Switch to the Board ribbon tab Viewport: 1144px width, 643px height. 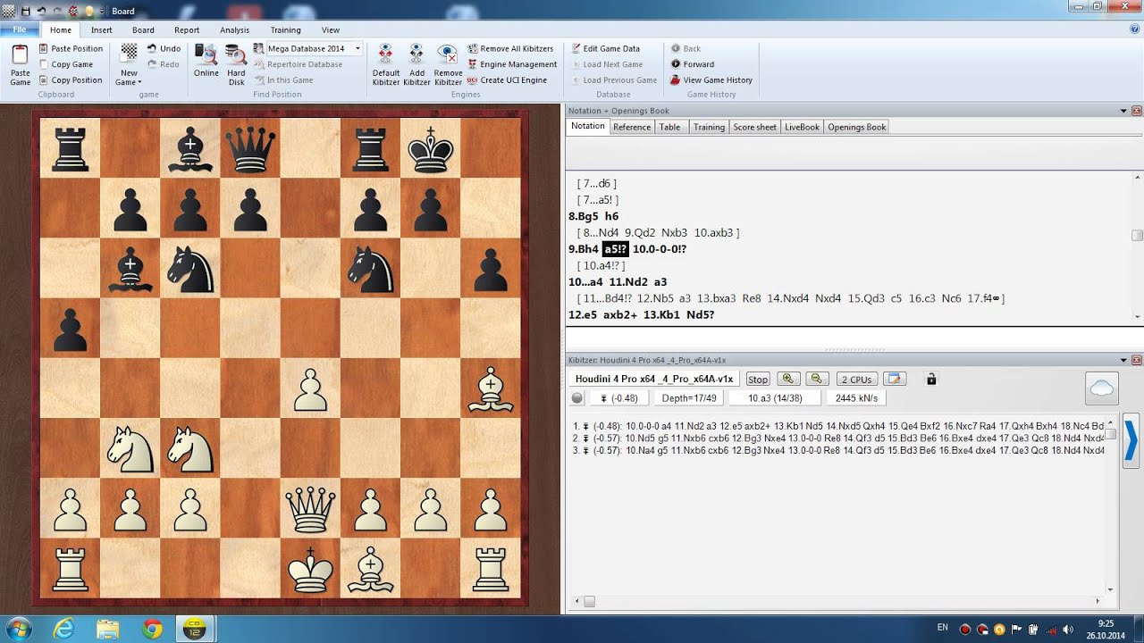143,29
